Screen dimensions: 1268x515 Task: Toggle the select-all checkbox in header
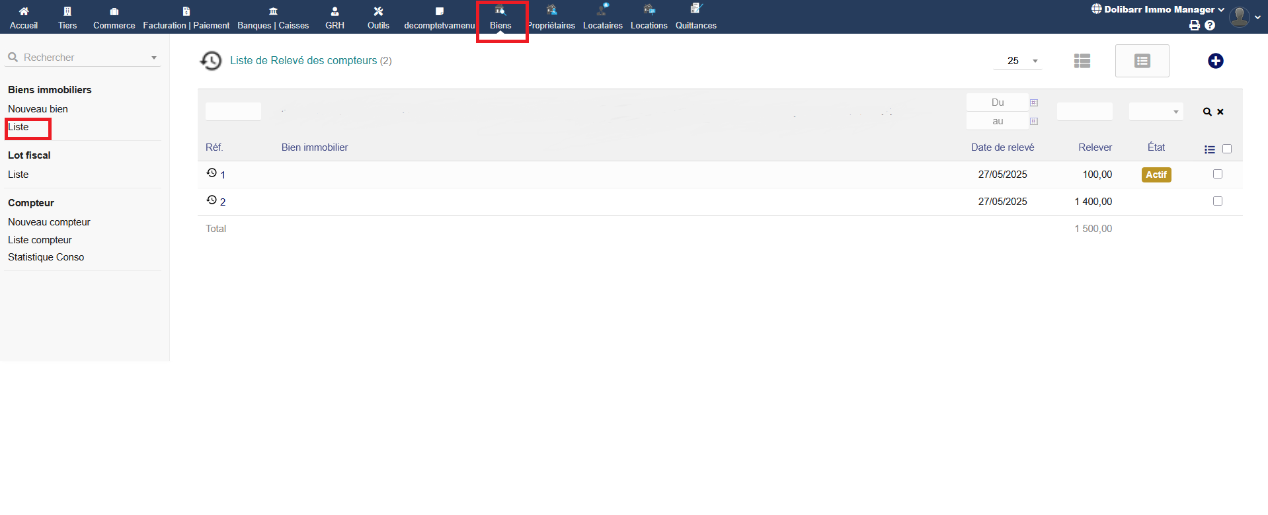click(x=1227, y=149)
